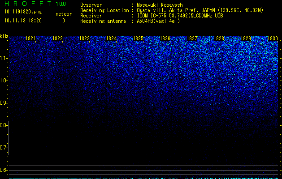Click the HROFFT 1.0.0 title text
282x179 pixels.
[35, 4]
